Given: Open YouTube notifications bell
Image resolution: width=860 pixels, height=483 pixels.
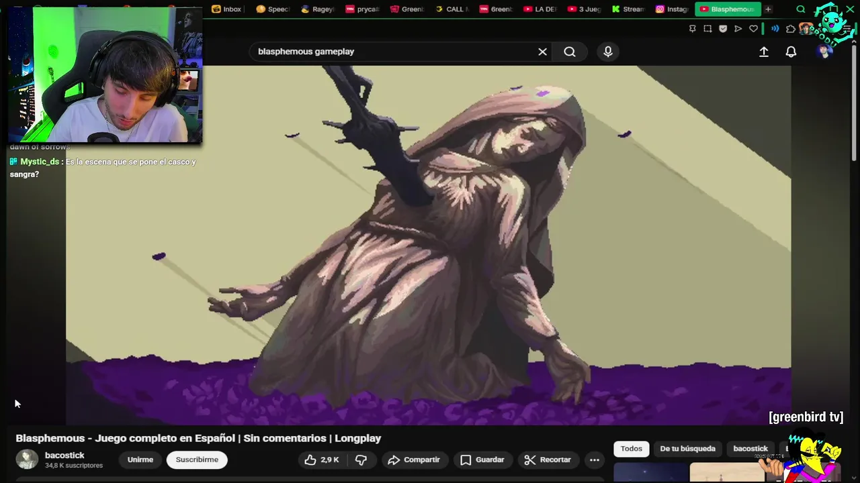Looking at the screenshot, I should point(791,52).
